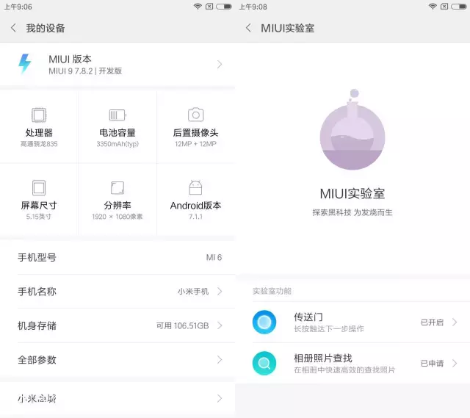
Task: Open the 机身存储 row
Action: pyautogui.click(x=117, y=325)
